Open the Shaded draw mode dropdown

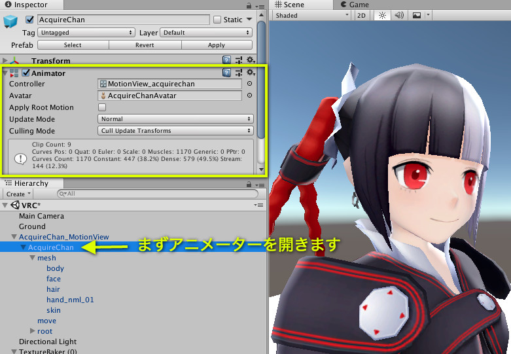point(312,15)
